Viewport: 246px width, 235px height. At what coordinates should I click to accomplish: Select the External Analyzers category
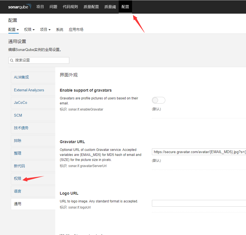click(29, 90)
